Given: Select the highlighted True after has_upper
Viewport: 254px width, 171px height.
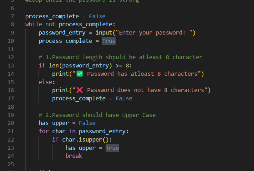Looking at the screenshot, I should (112, 148).
